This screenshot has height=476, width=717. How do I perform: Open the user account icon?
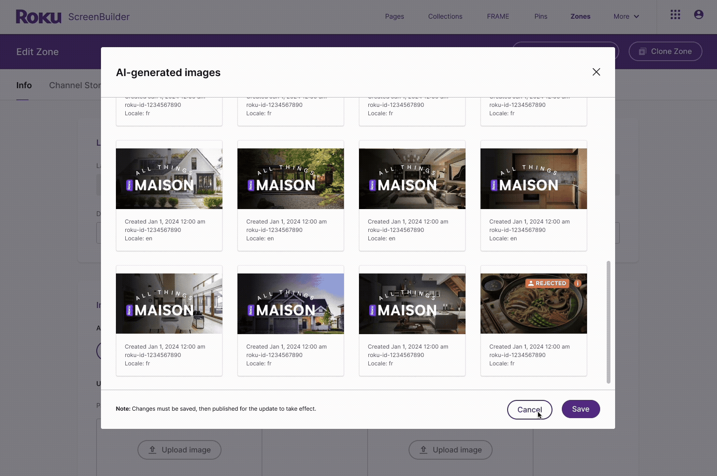pos(699,15)
